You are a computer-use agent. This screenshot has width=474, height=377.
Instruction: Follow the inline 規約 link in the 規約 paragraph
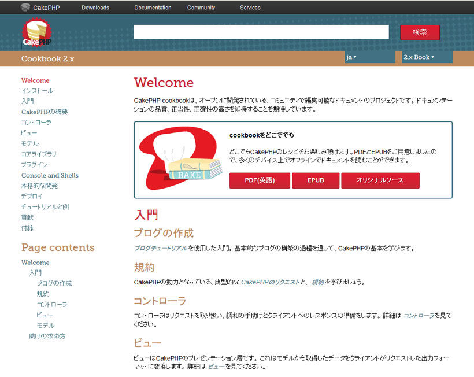click(318, 282)
